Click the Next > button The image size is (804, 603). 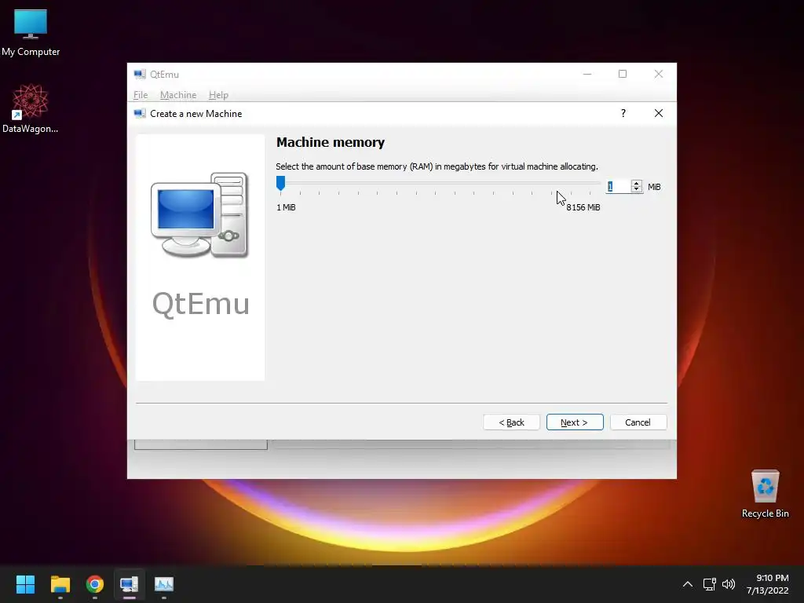pos(574,422)
